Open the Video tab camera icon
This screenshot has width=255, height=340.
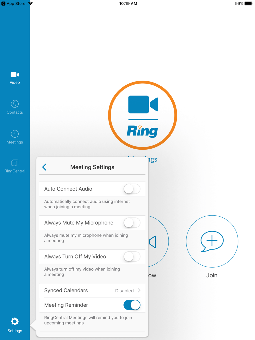[x=15, y=74]
